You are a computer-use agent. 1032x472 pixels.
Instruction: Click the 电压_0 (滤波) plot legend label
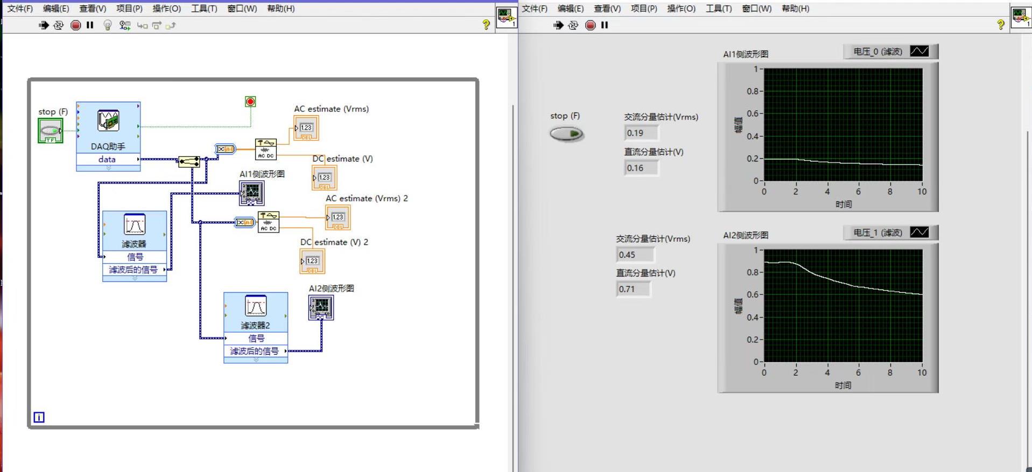click(877, 51)
